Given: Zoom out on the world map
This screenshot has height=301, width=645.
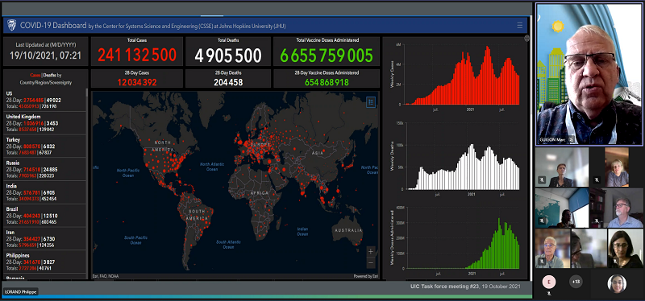Looking at the screenshot, I should point(371,262).
